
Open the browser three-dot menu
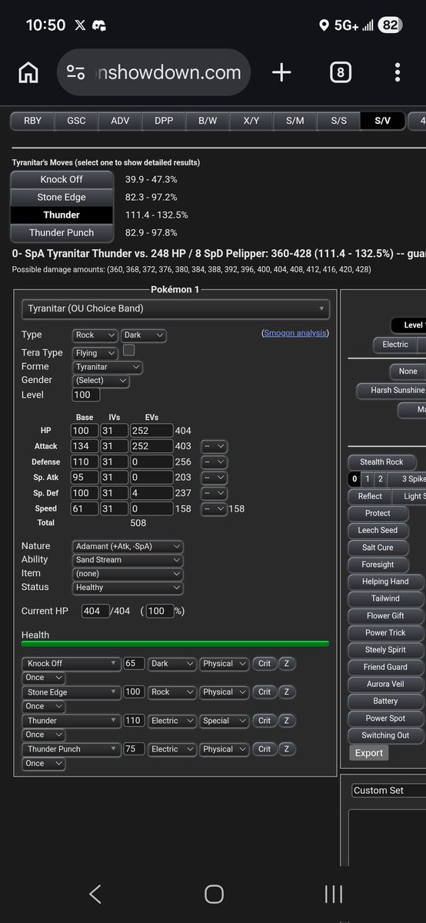398,73
